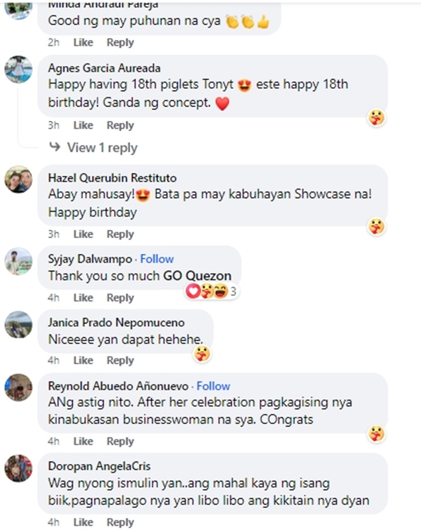The image size is (421, 530).
Task: Reply to Reynold Abuedo Añonuevo's comment
Action: 120,441
